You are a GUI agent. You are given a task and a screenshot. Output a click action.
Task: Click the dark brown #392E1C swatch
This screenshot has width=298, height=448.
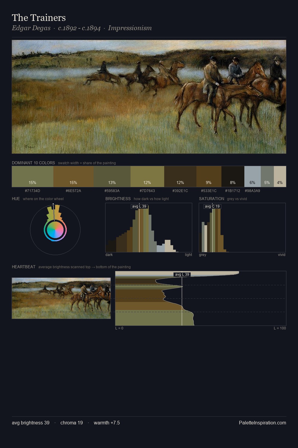click(180, 177)
